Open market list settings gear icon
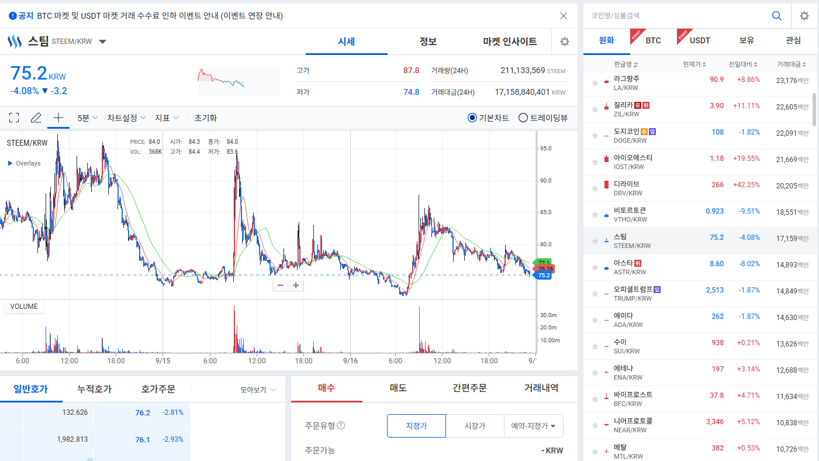This screenshot has width=819, height=461. pyautogui.click(x=804, y=16)
